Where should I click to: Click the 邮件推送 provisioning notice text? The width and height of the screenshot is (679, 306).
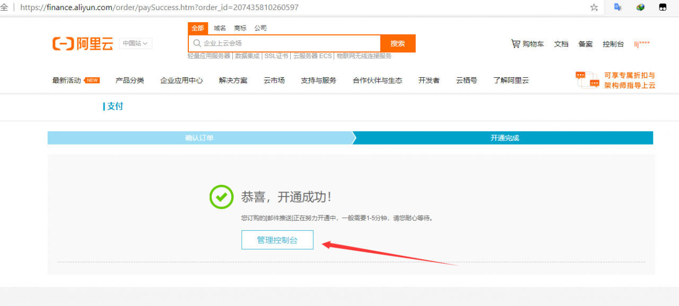pyautogui.click(x=337, y=218)
